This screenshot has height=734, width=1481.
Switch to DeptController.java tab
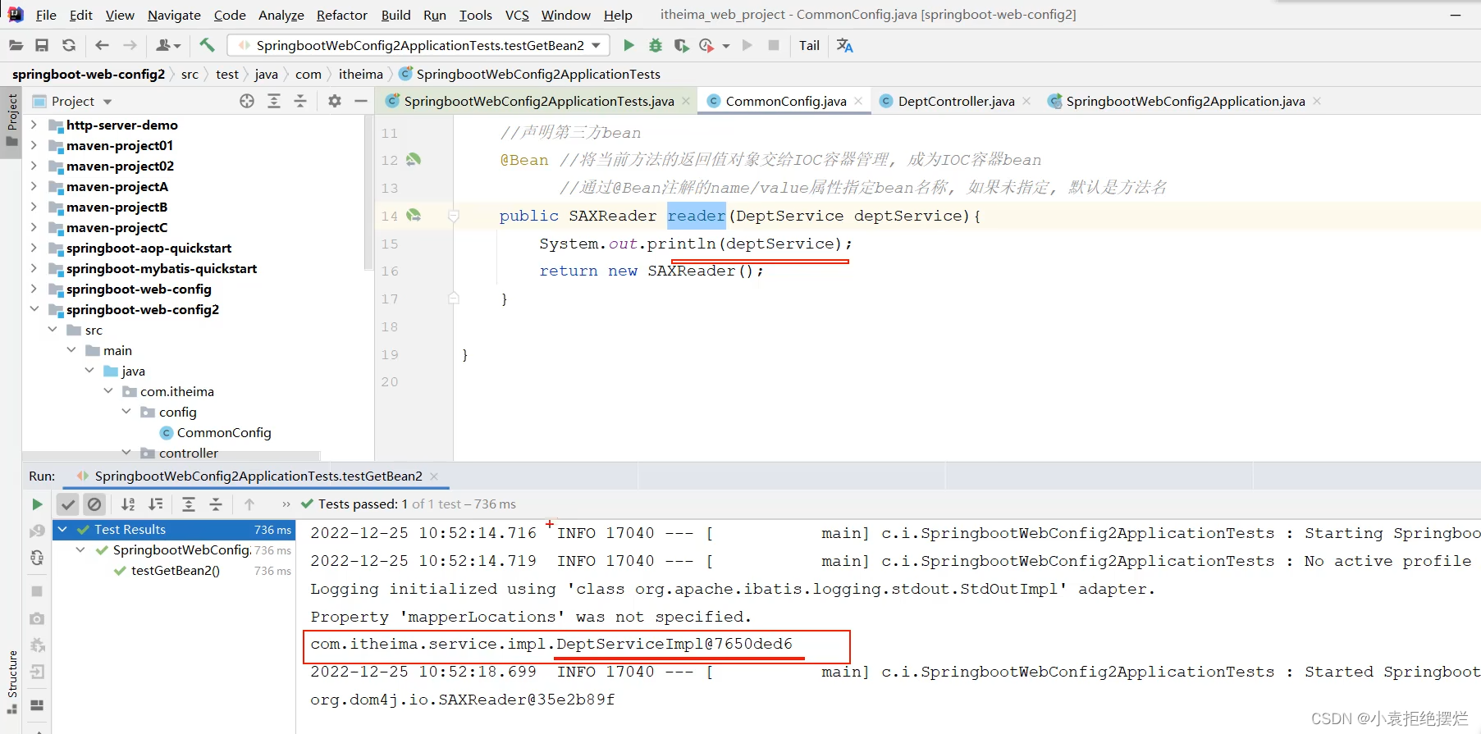pos(956,101)
